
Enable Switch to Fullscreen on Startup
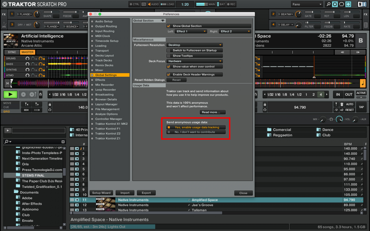point(168,51)
